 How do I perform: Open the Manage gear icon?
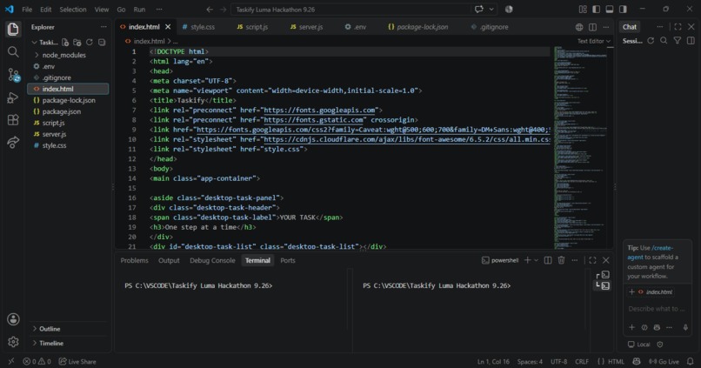pyautogui.click(x=13, y=342)
